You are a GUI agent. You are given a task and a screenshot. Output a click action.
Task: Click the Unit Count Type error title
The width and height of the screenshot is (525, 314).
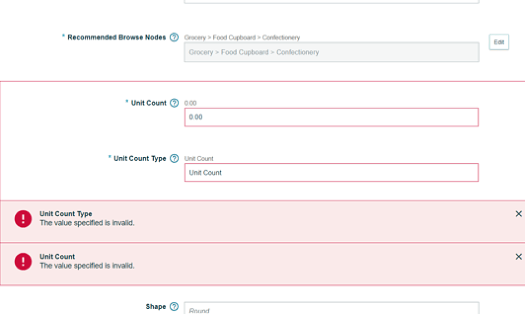66,214
